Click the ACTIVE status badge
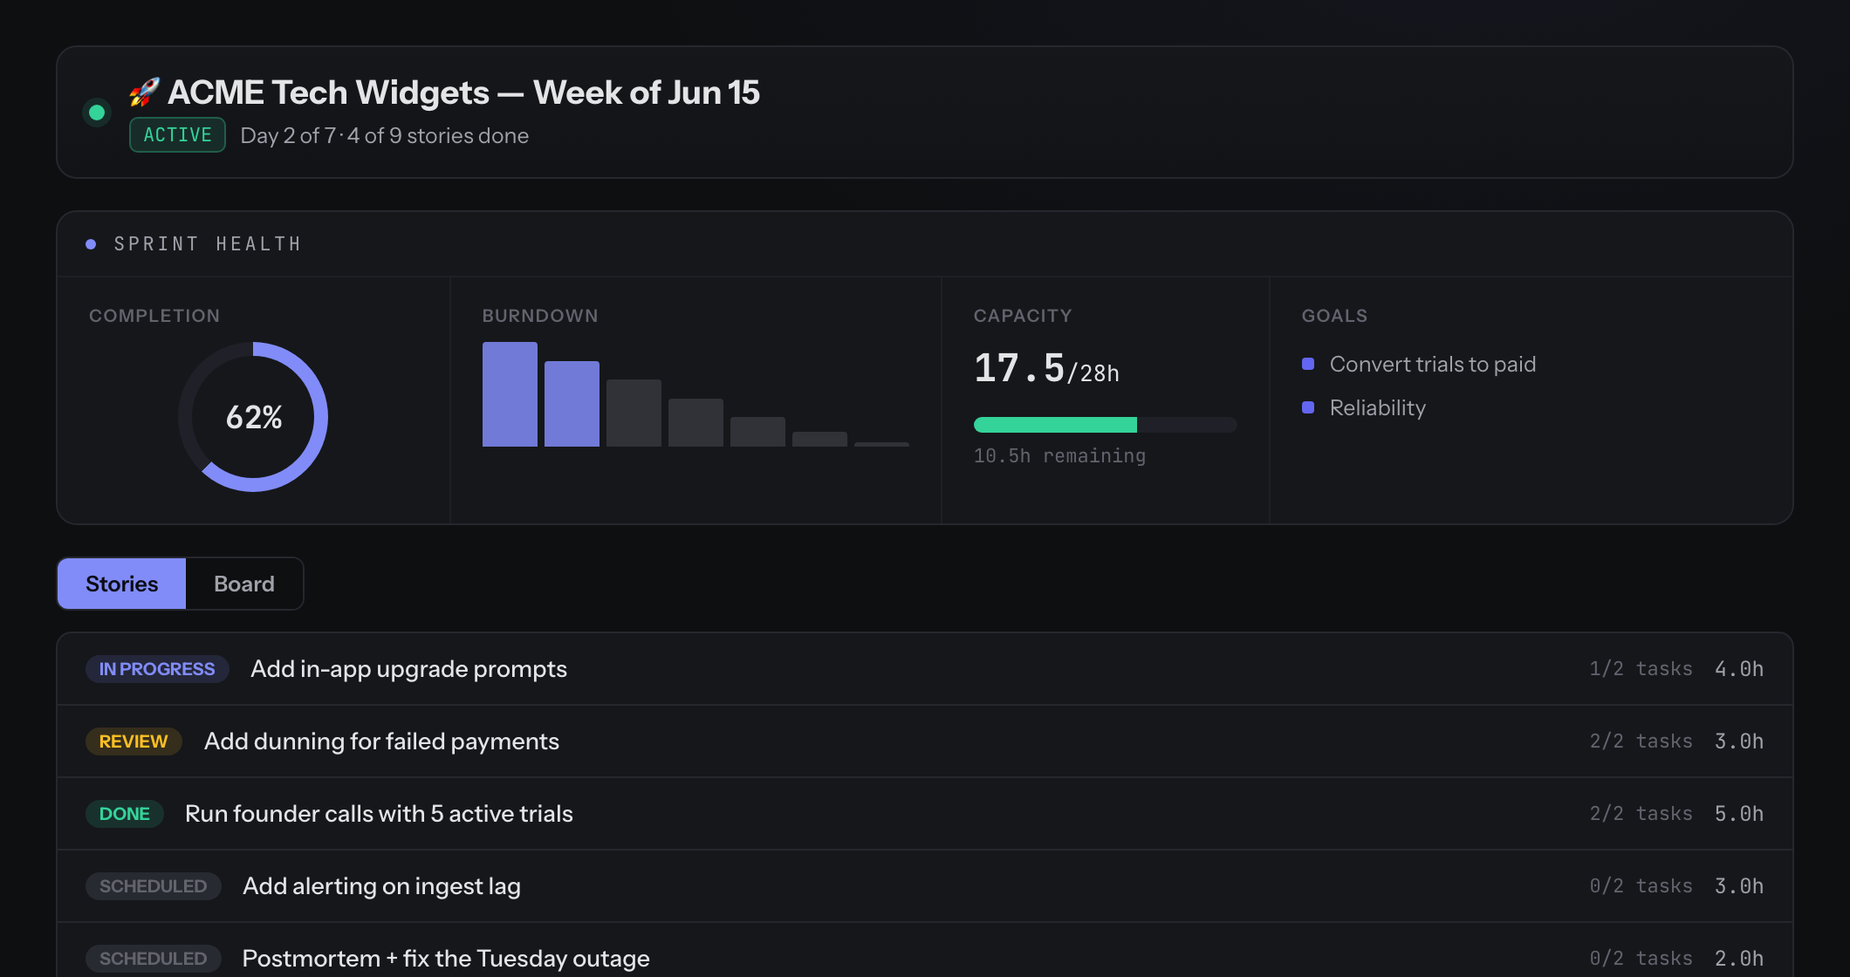This screenshot has width=1850, height=977. coord(177,135)
